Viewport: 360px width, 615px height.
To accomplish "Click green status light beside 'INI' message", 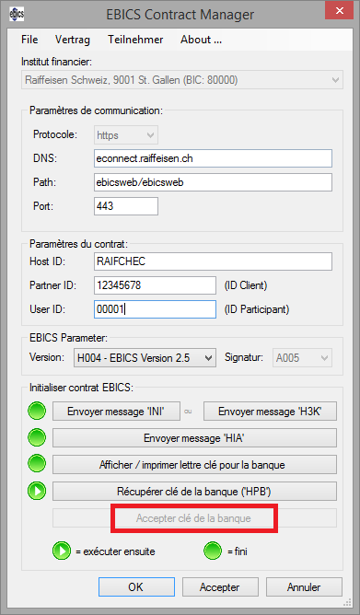I will click(37, 411).
